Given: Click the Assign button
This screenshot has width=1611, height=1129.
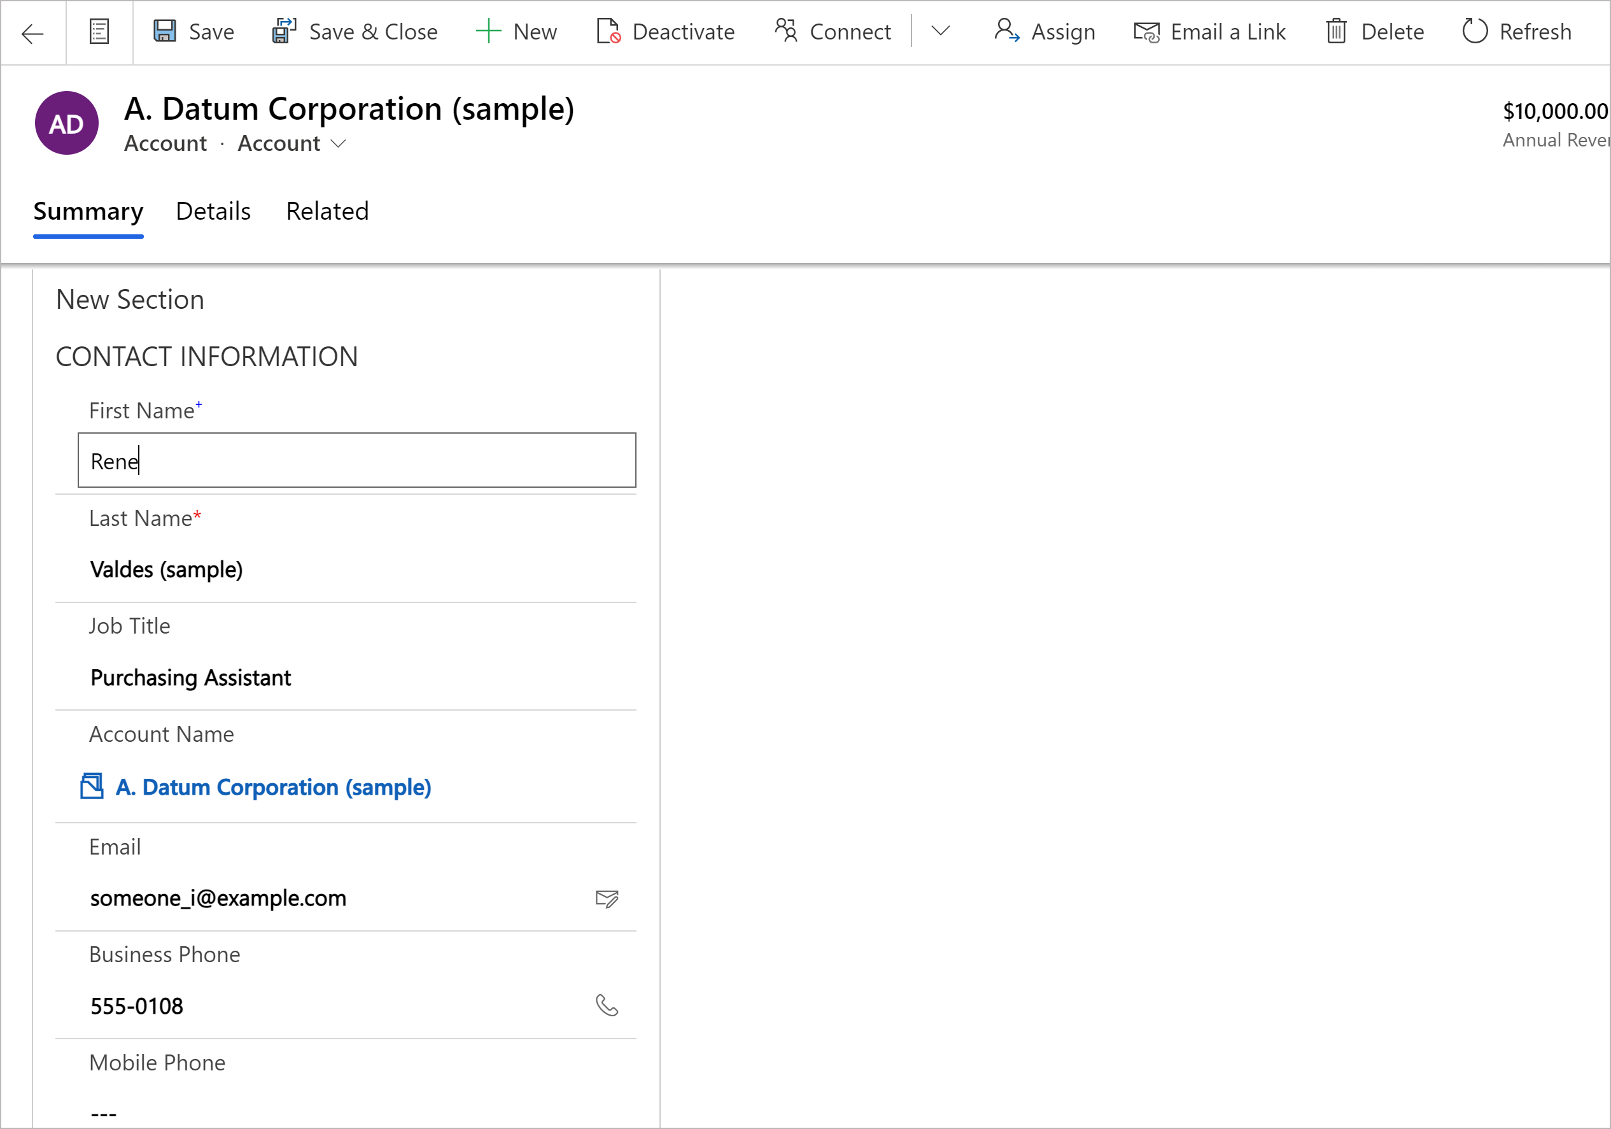Looking at the screenshot, I should coord(1046,31).
